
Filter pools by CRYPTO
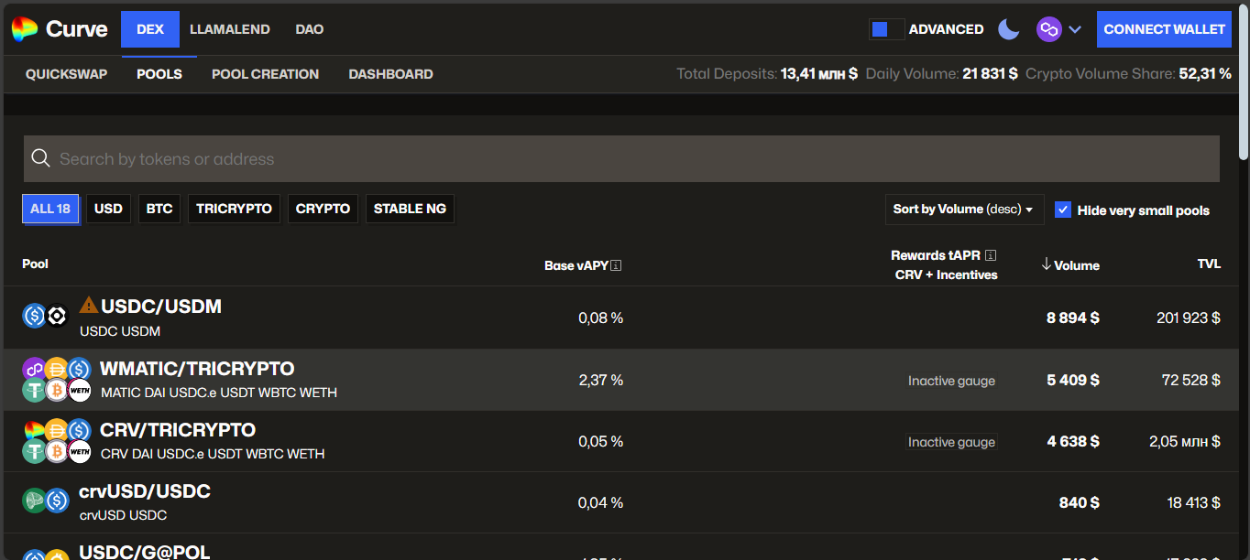[x=323, y=209]
